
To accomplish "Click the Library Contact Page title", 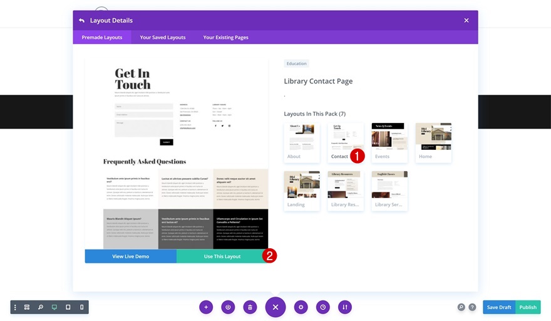I will pyautogui.click(x=318, y=82).
